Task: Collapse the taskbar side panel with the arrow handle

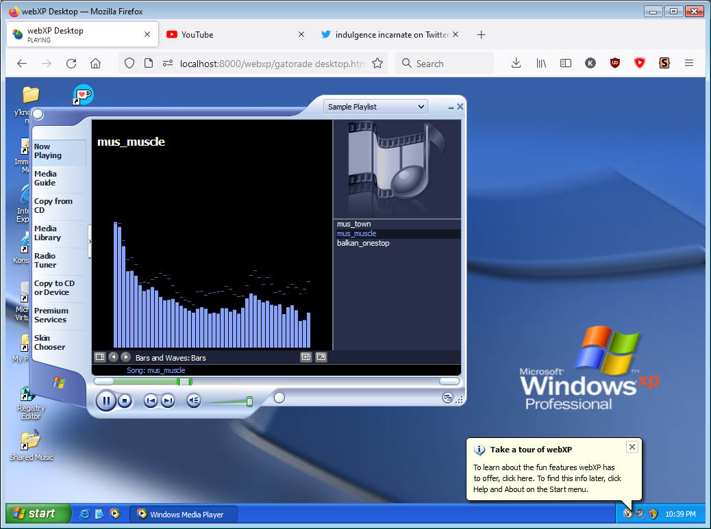Action: point(90,237)
